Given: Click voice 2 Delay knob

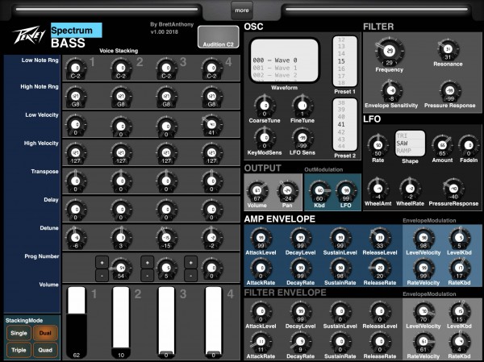Looking at the screenshot, I should (121, 210).
